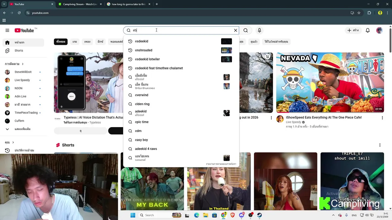Start voice search with the microphone icon
The height and width of the screenshot is (220, 392).
(259, 30)
